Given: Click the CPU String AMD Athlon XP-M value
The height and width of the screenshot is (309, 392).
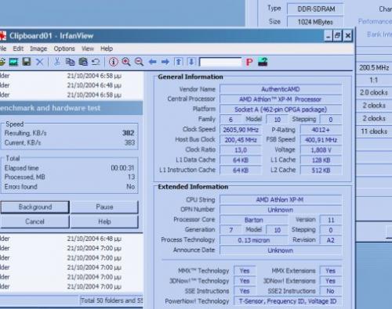Looking at the screenshot, I should click(x=281, y=199).
